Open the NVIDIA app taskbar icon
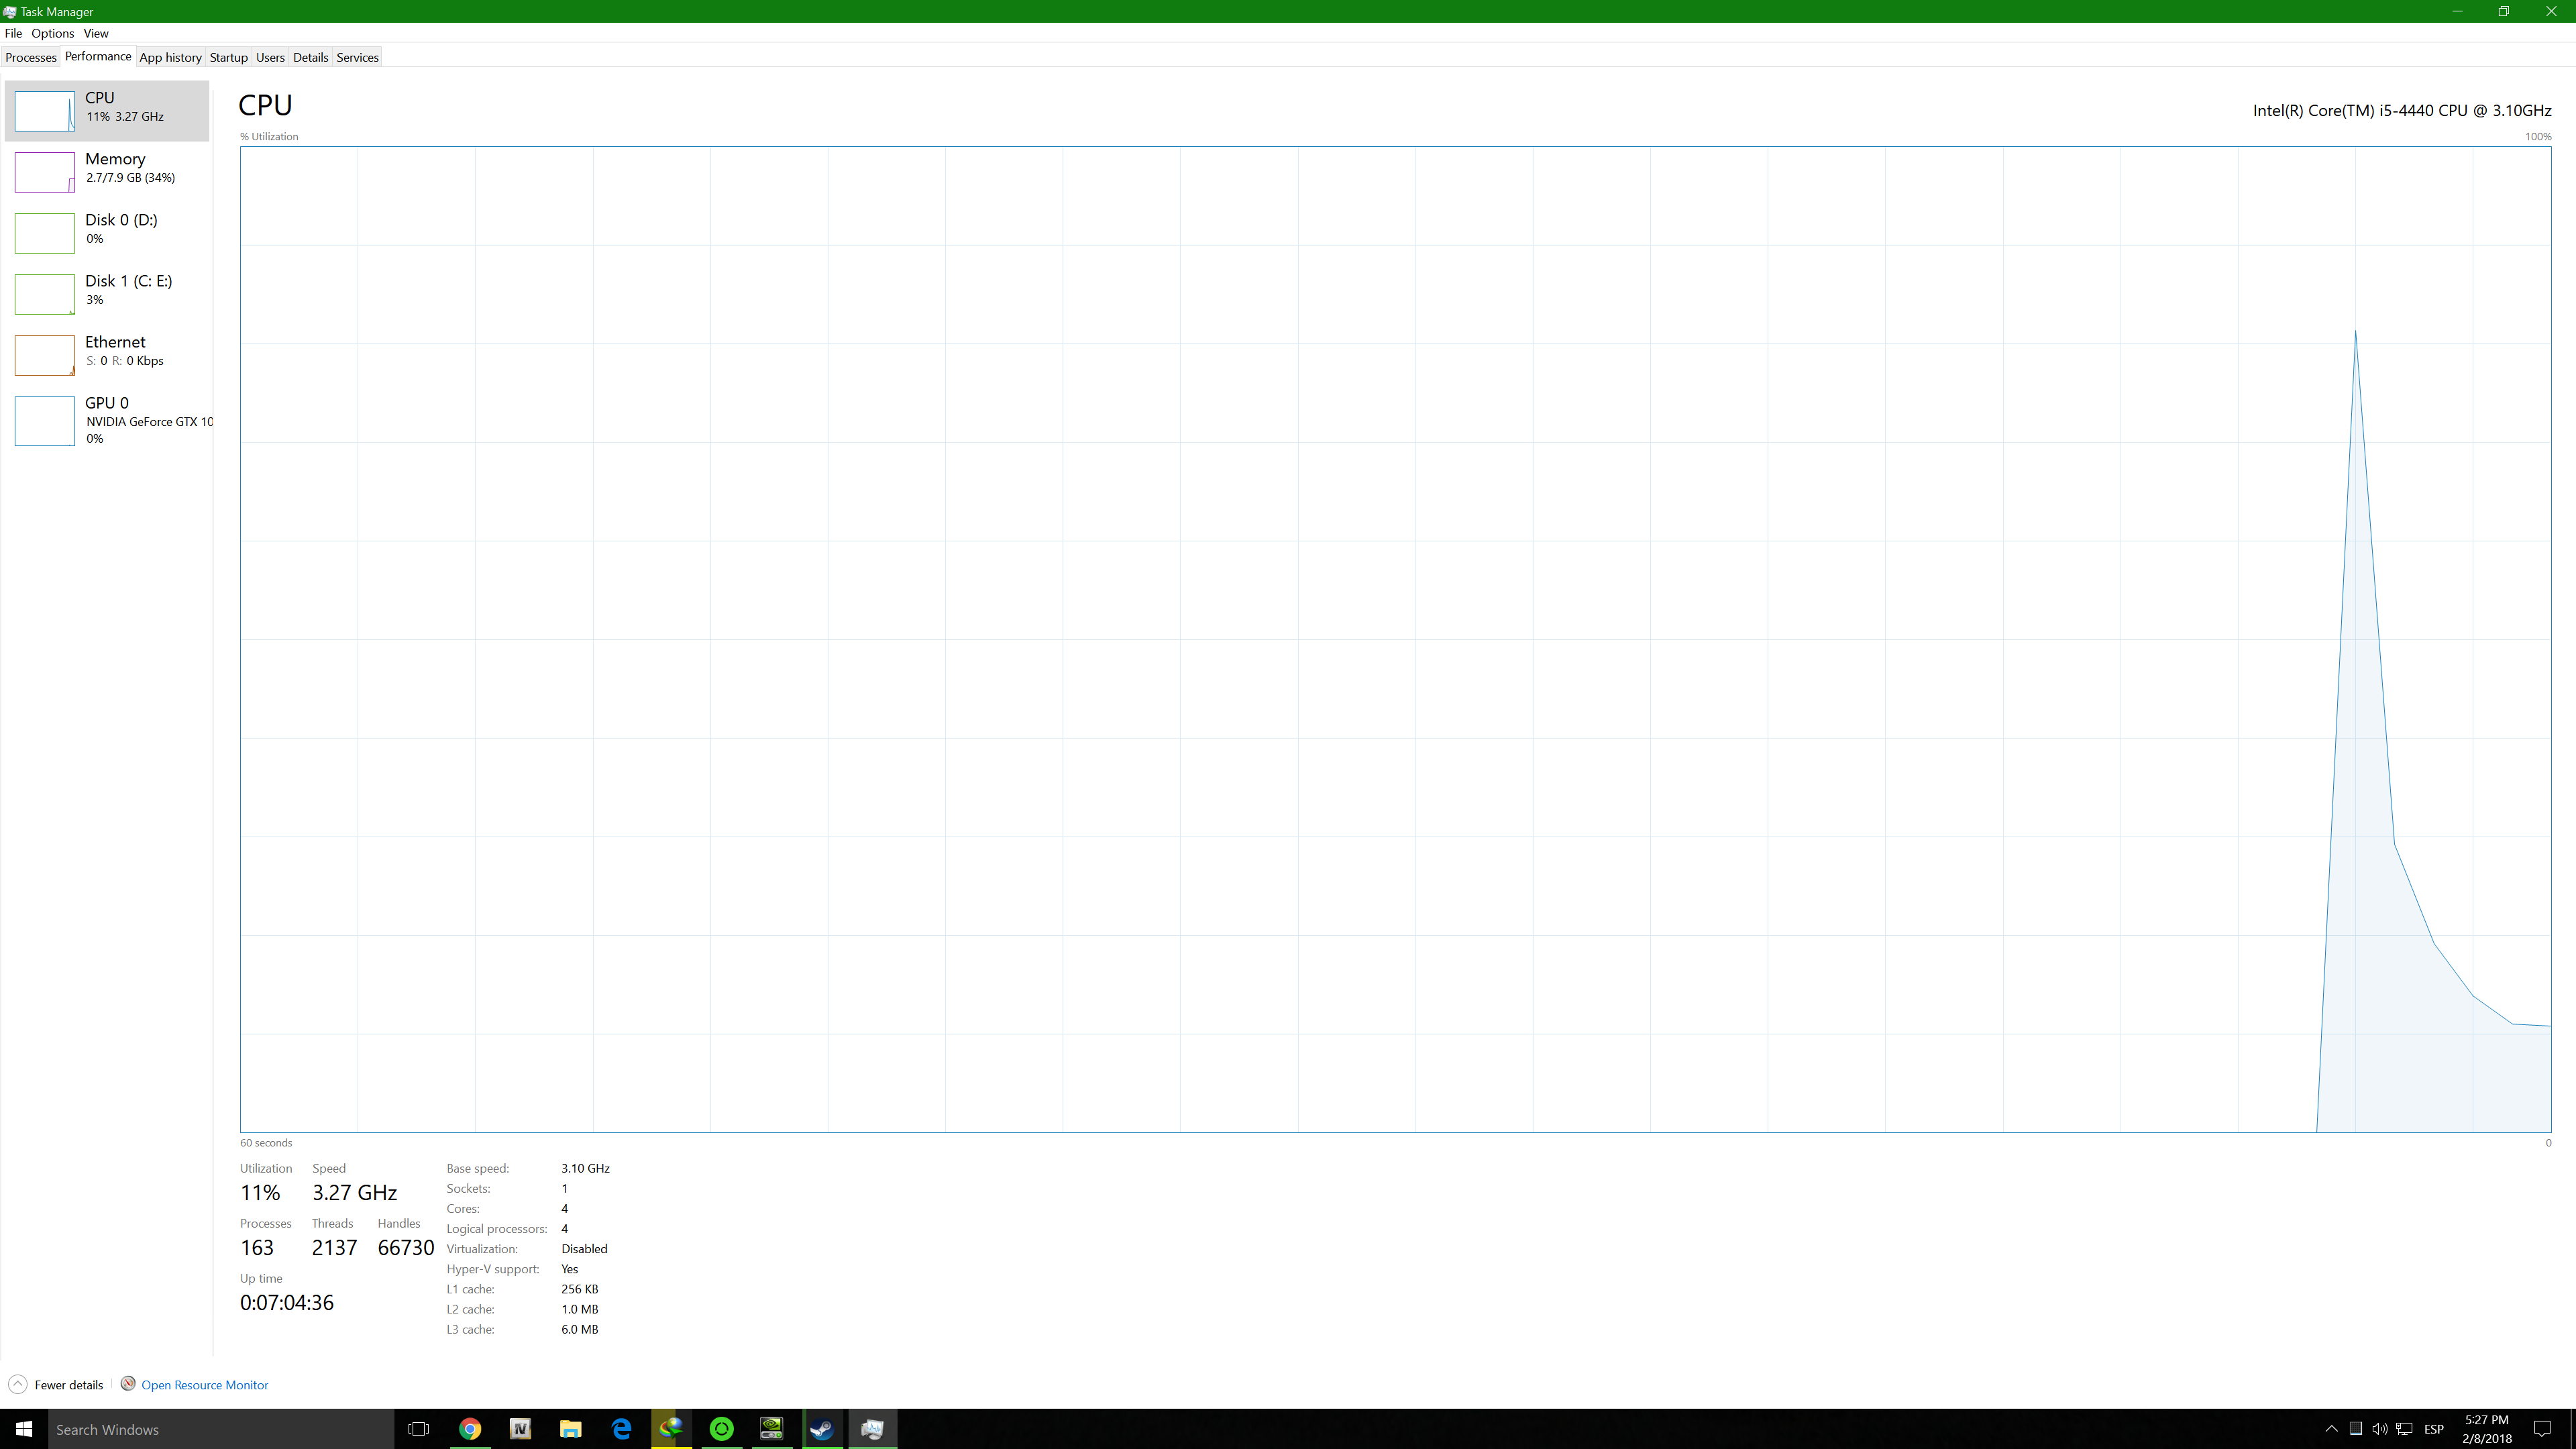 (x=772, y=1429)
